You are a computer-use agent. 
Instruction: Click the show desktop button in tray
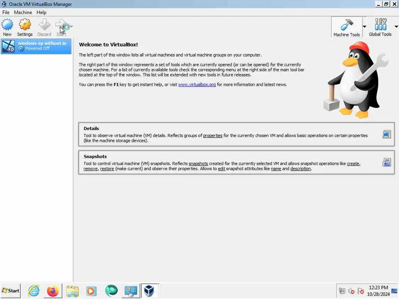point(395,291)
